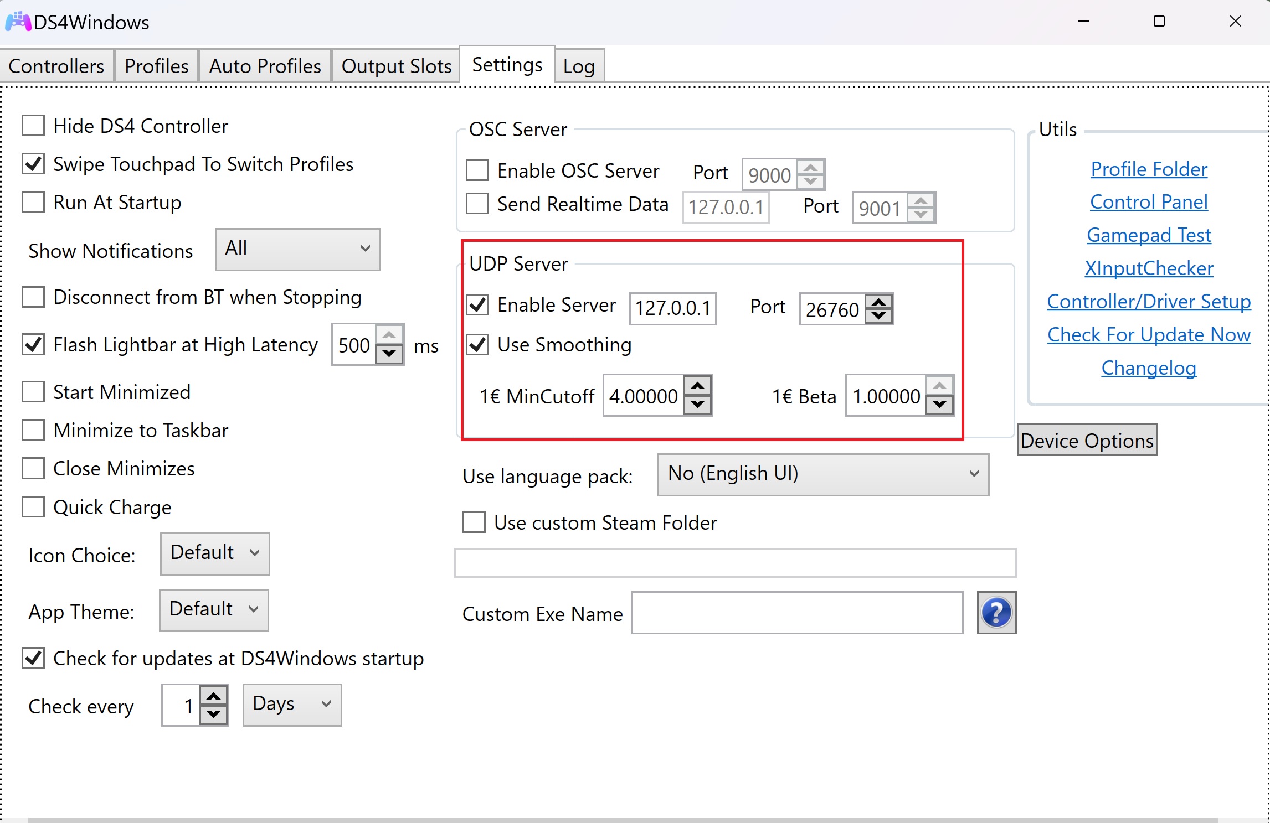Image resolution: width=1270 pixels, height=823 pixels.
Task: Click the custom Steam Folder path field
Action: click(736, 563)
